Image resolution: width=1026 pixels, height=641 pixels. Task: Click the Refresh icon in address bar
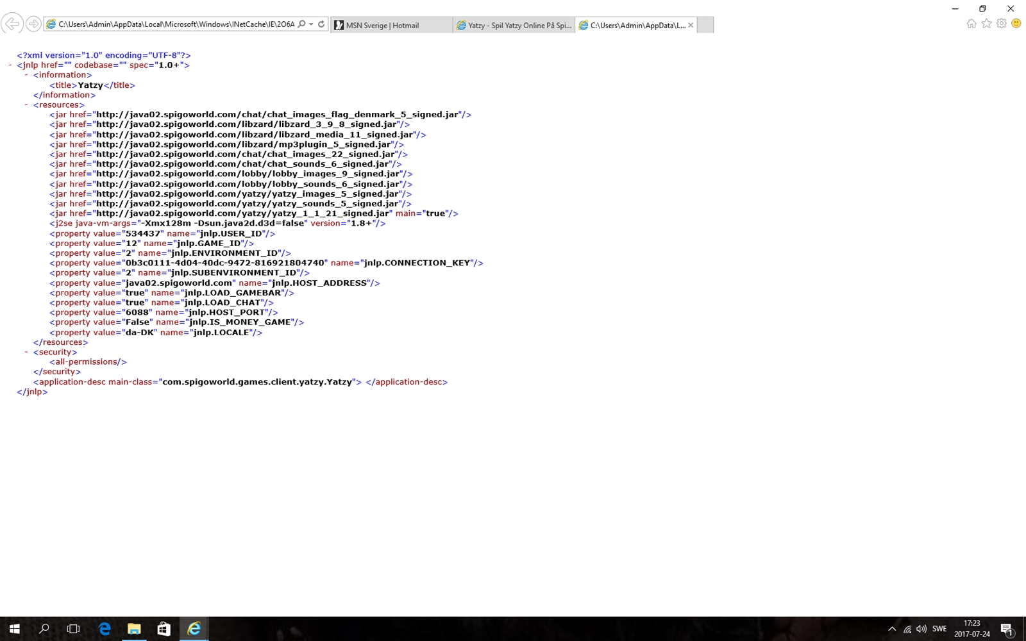321,24
